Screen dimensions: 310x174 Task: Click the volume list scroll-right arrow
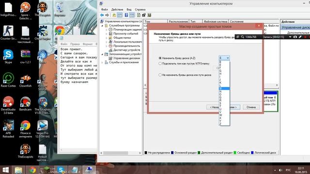[x=277, y=85]
